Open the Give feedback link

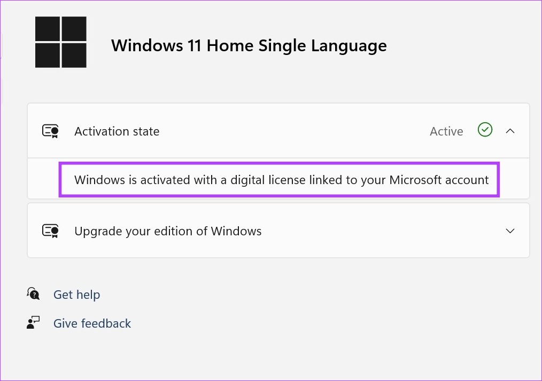[x=92, y=323]
